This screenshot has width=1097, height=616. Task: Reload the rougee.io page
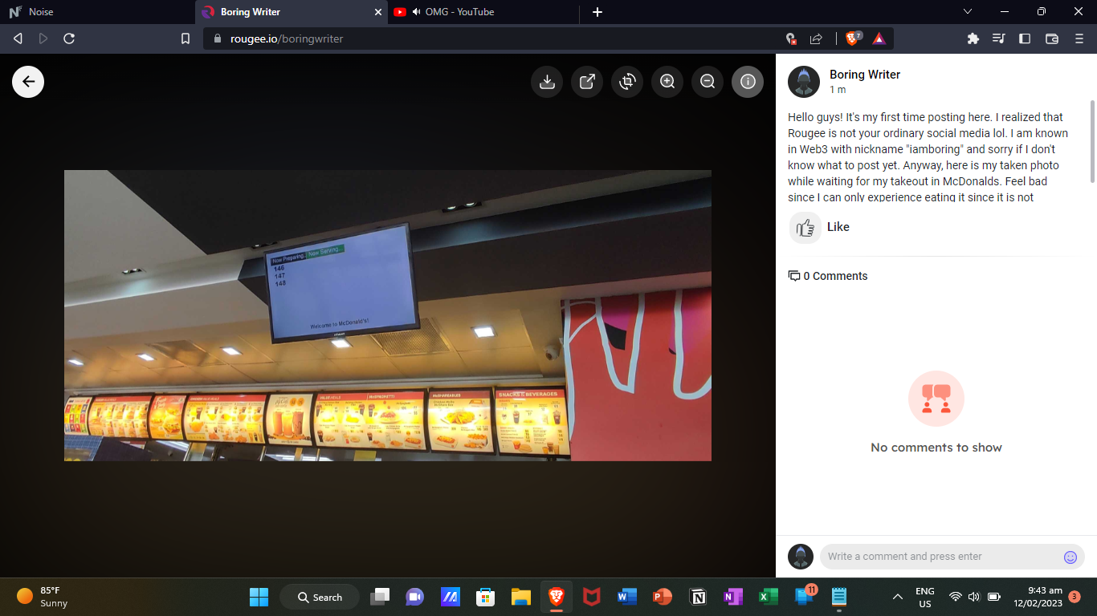(69, 38)
